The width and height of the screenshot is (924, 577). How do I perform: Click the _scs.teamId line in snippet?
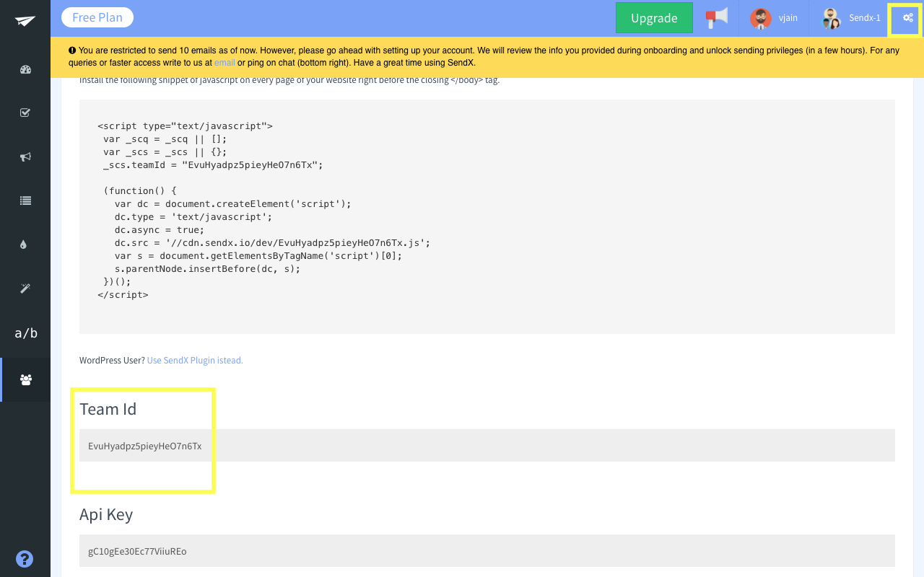tap(213, 164)
